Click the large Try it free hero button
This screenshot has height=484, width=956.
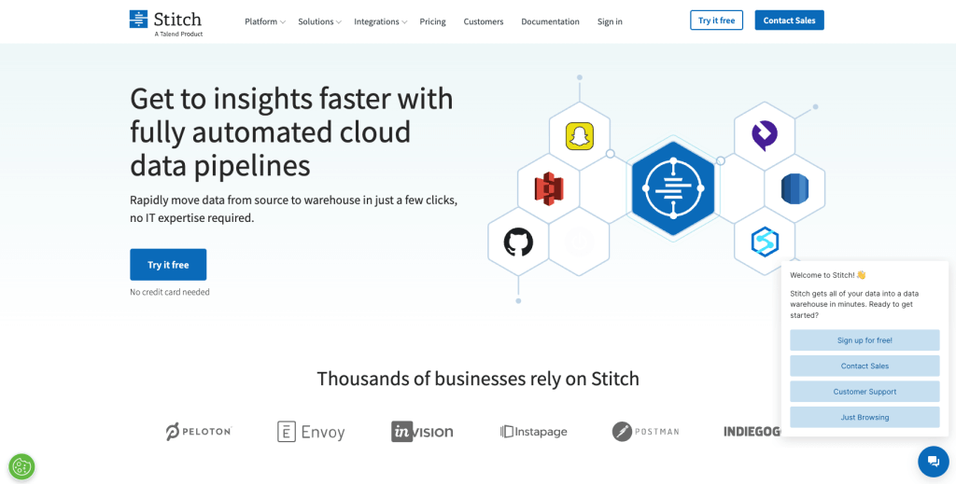coord(168,264)
